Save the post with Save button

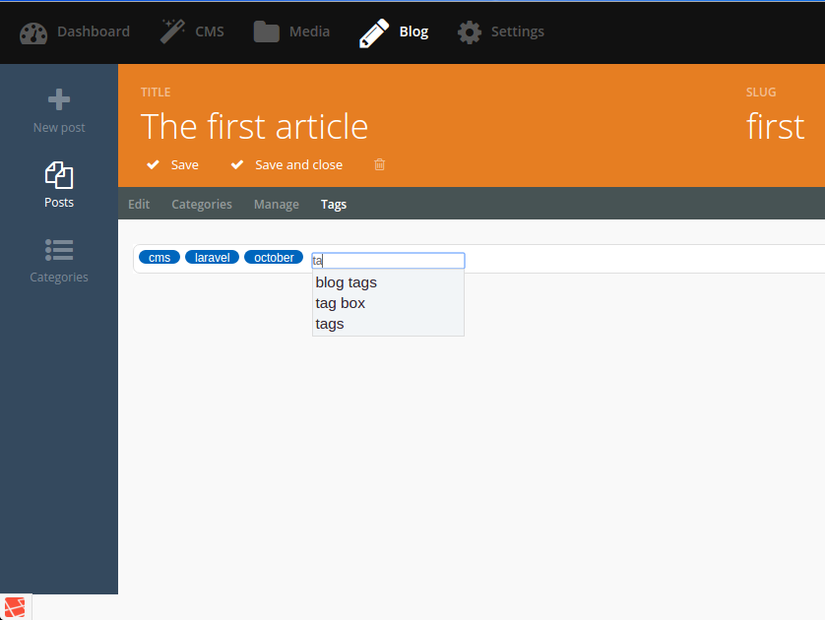tap(172, 164)
